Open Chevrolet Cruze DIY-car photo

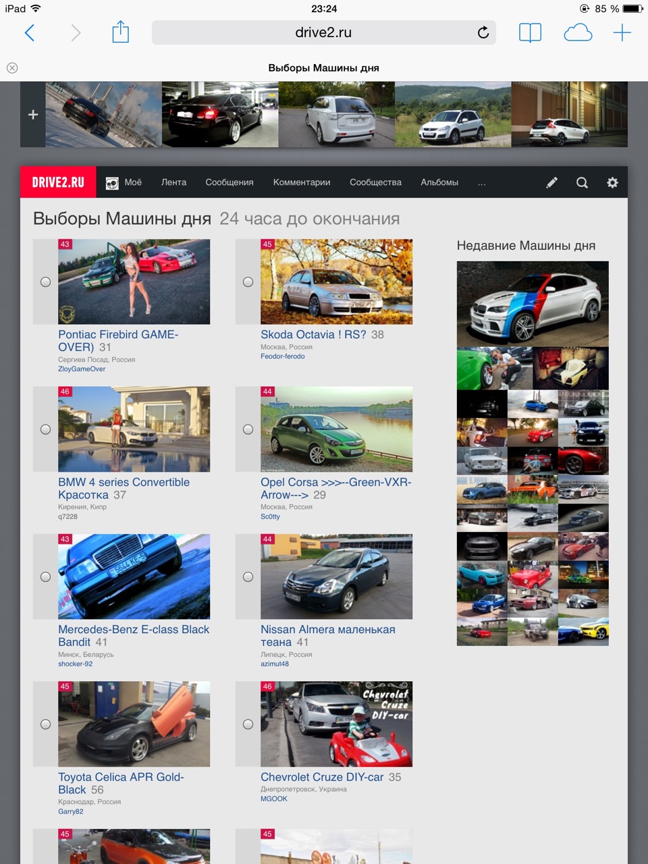[x=336, y=724]
